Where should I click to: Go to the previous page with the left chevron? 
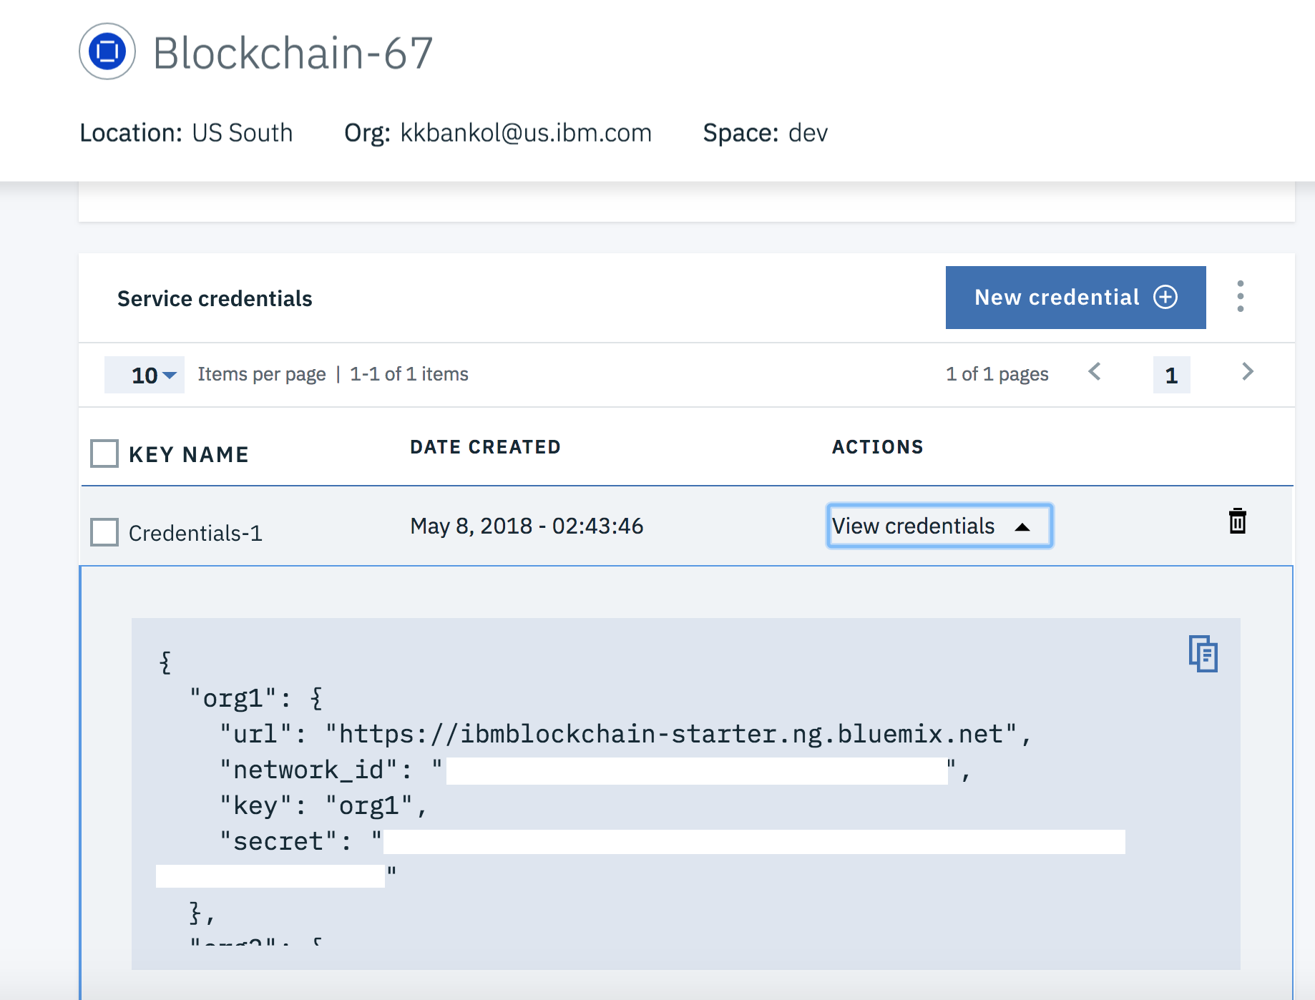(x=1095, y=372)
